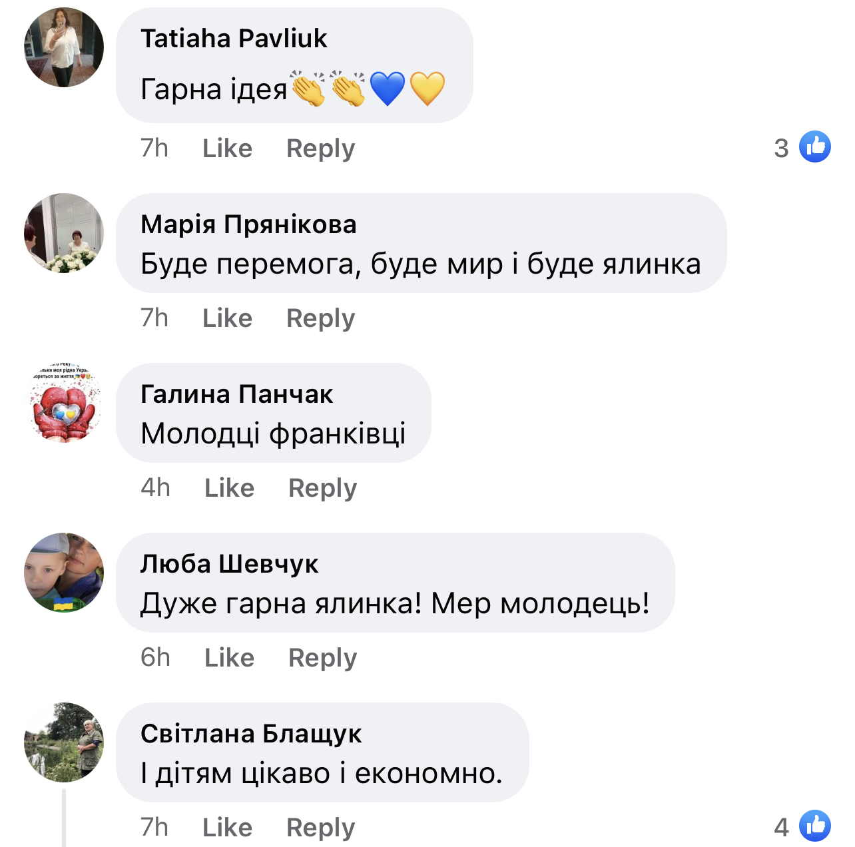Reply to Люба Шевчук's comment

(x=322, y=657)
